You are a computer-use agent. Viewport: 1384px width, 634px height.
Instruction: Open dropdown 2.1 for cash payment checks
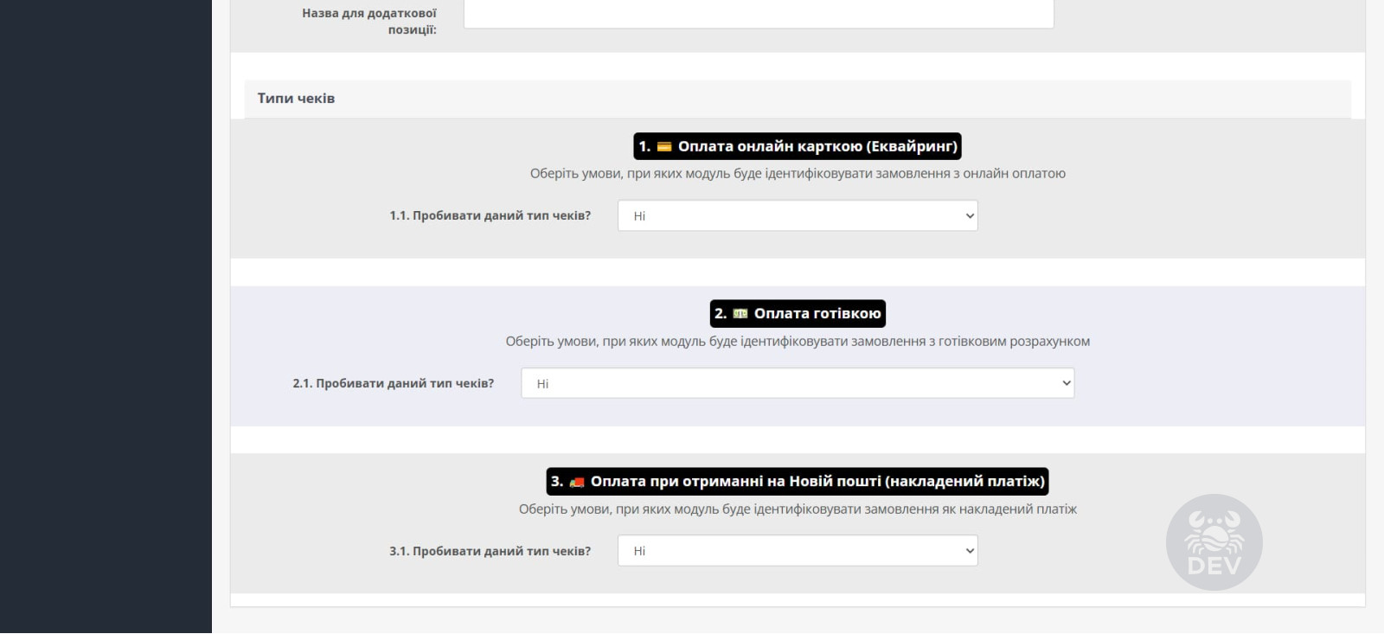coord(798,383)
